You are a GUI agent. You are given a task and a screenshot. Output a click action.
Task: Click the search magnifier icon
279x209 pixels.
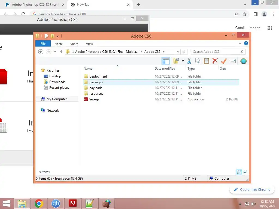242,52
